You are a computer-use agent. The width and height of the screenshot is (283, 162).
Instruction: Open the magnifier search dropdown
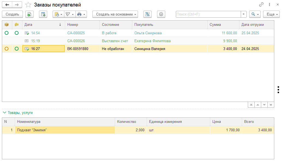tap(255, 14)
